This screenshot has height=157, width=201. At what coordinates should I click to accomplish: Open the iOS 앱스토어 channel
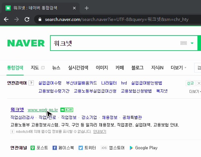coord(113,148)
